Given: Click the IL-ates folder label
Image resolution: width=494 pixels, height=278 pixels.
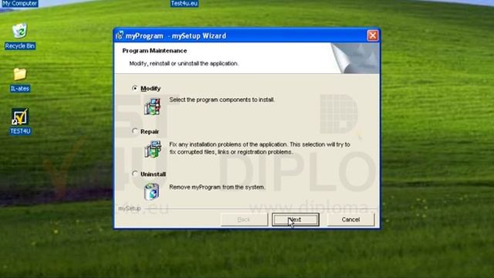Looking at the screenshot, I should (20, 89).
